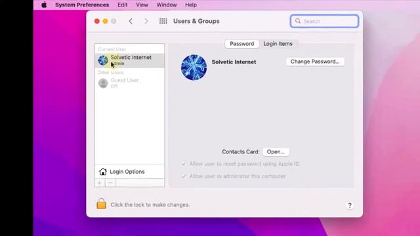Click the large profile picture
This screenshot has width=420, height=236.
pyautogui.click(x=194, y=68)
